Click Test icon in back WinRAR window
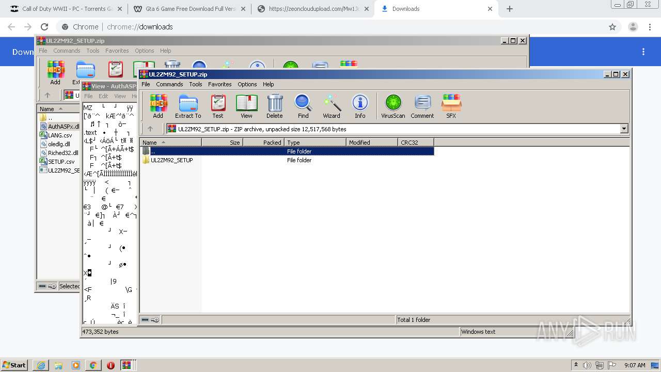Screen dimensions: 661x372 pos(115,69)
